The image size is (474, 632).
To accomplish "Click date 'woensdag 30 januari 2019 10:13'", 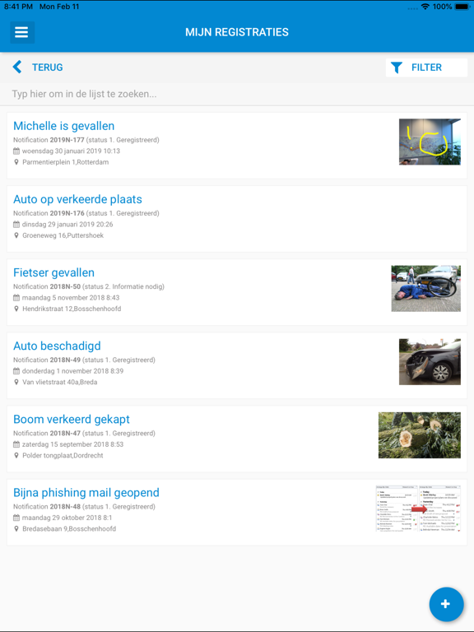I will point(71,151).
